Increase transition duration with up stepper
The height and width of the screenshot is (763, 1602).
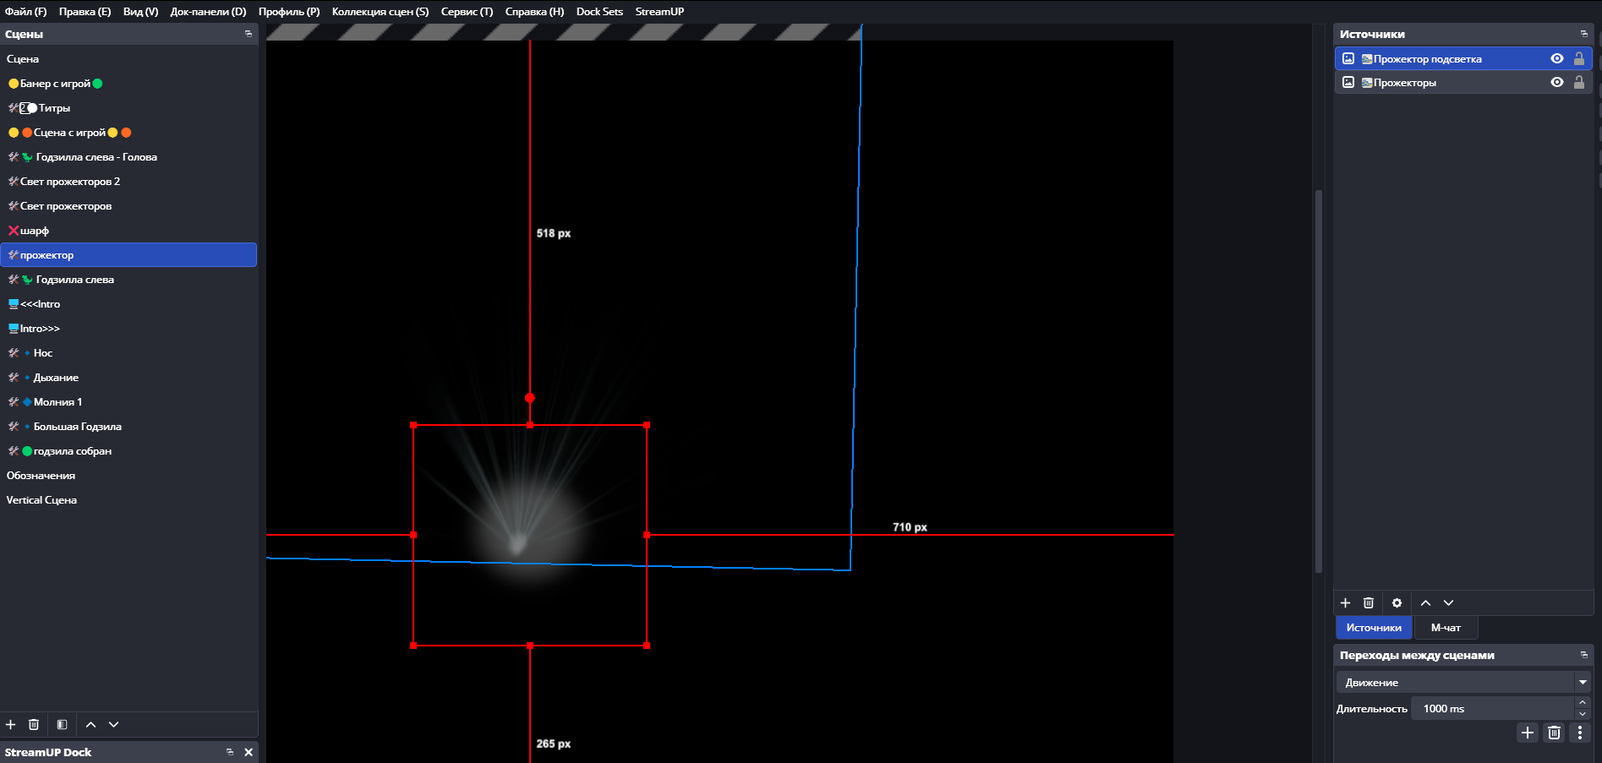[1583, 703]
